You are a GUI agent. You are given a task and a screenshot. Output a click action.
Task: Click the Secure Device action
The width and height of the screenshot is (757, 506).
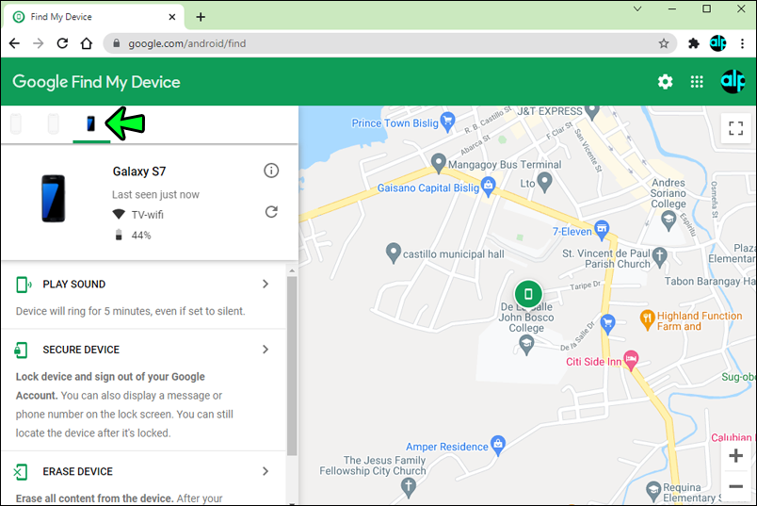point(81,350)
